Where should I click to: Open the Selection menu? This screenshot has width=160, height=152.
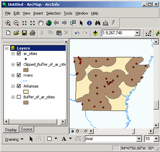click(x=54, y=13)
